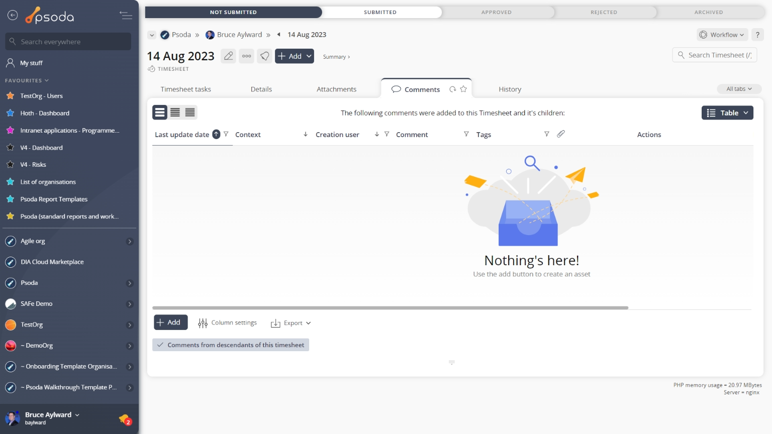The width and height of the screenshot is (772, 434).
Task: Select the medium row density view
Action: pyautogui.click(x=175, y=113)
